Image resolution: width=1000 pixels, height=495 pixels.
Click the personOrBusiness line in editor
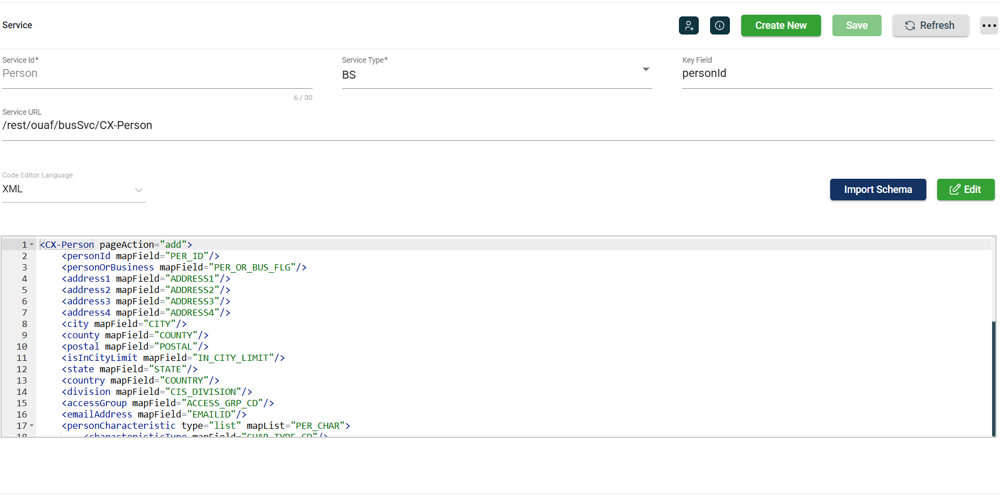click(x=184, y=268)
